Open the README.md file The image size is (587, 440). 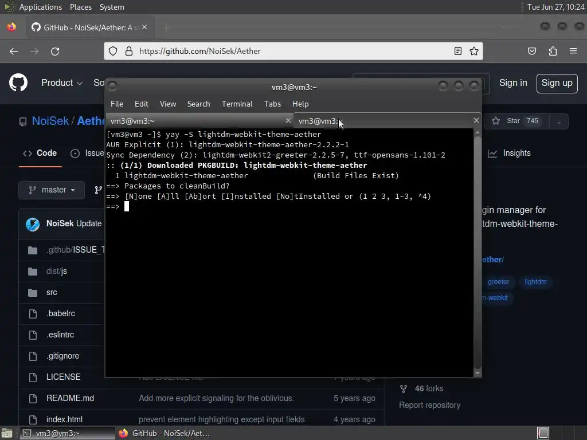coord(70,399)
